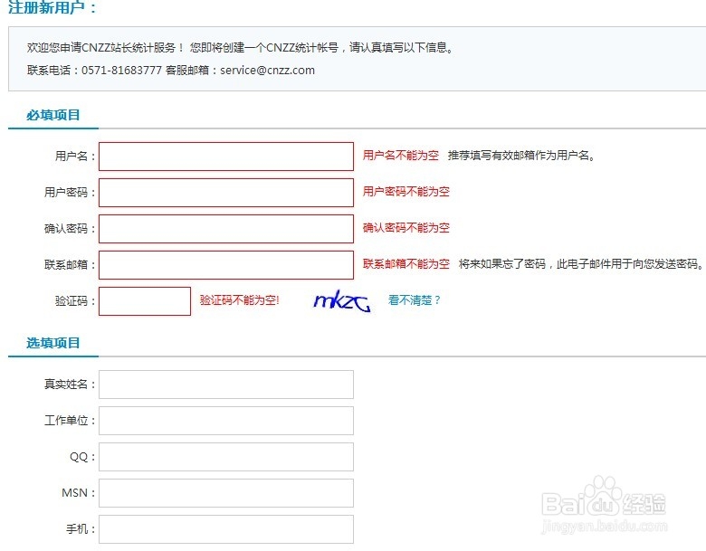Select the 确认密码 input box
Screen dimensions: 706x551
[x=226, y=229]
